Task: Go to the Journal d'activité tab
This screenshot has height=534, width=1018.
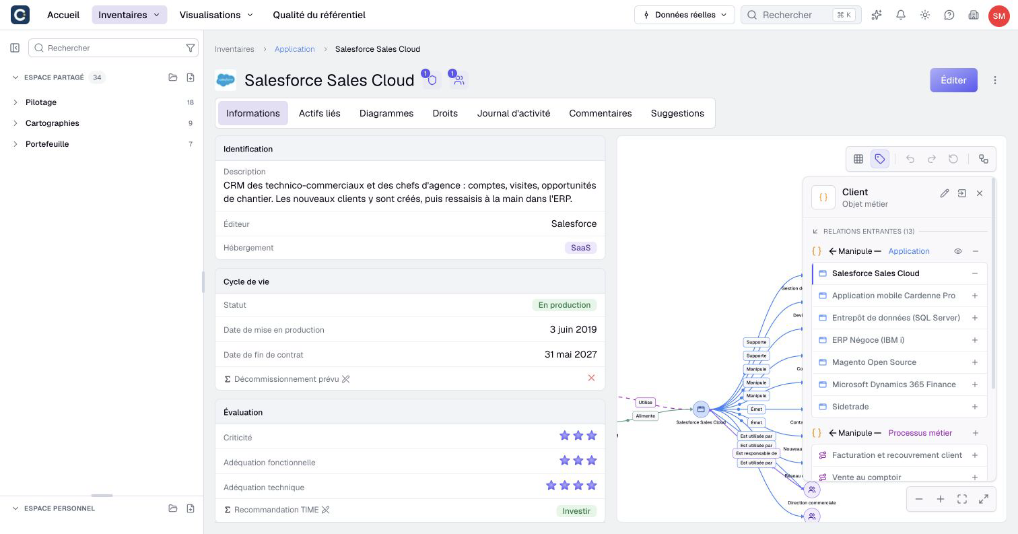Action: pyautogui.click(x=514, y=113)
